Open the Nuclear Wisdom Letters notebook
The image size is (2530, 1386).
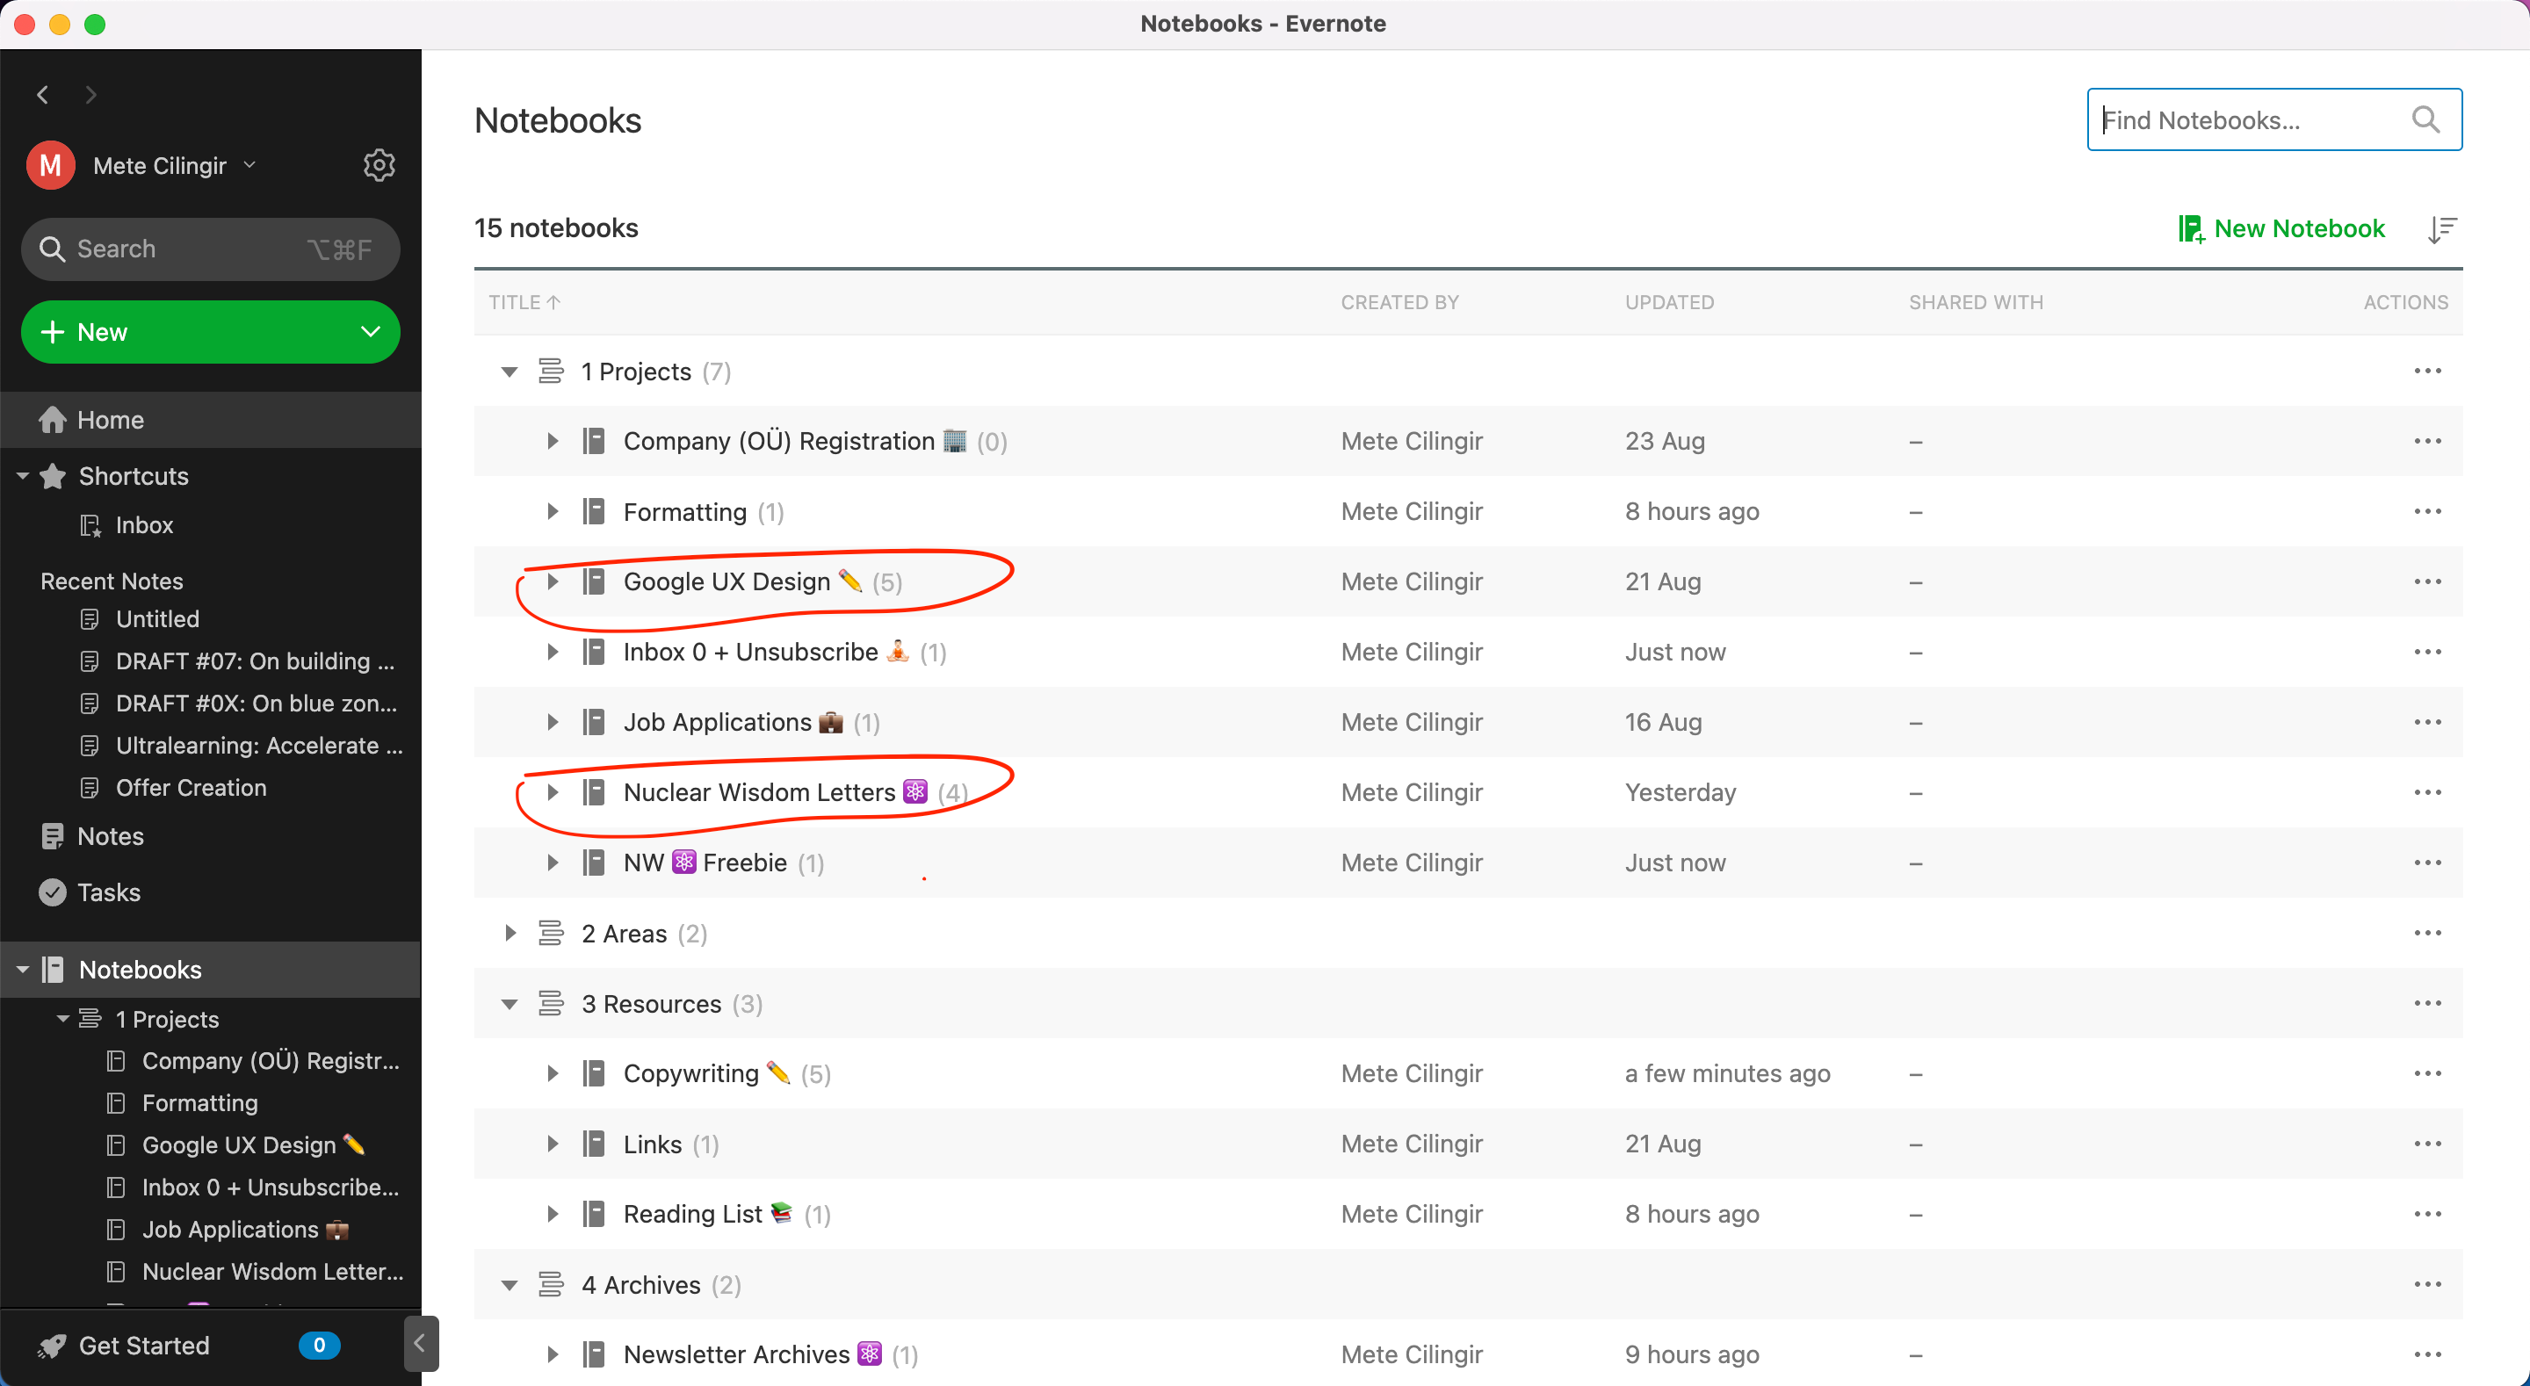pos(758,793)
